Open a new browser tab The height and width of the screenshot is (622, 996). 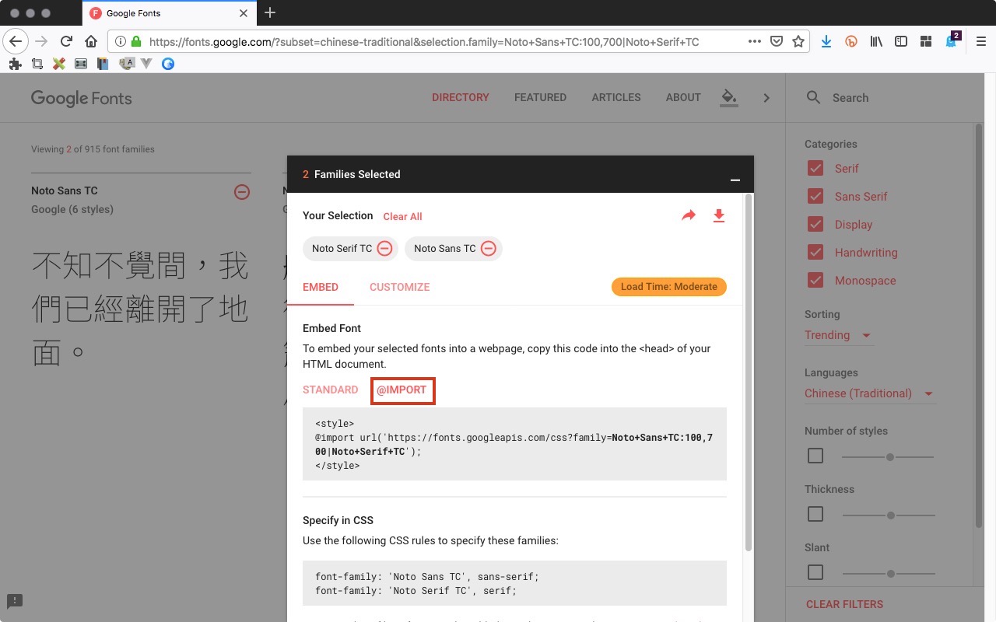click(270, 12)
